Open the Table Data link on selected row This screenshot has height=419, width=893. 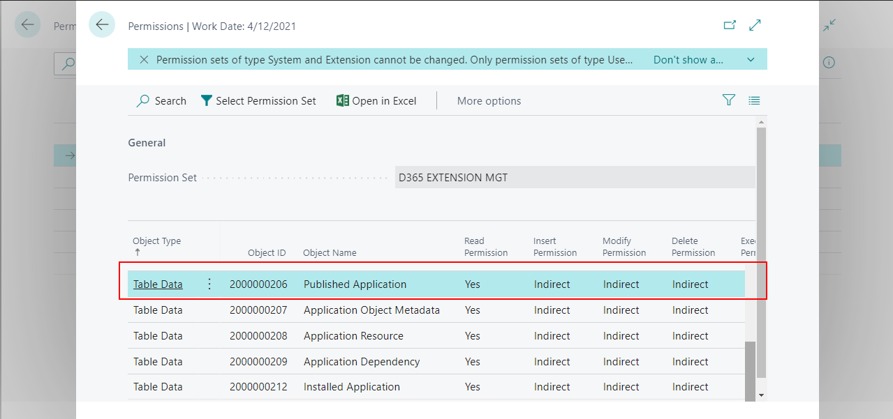[x=158, y=284]
